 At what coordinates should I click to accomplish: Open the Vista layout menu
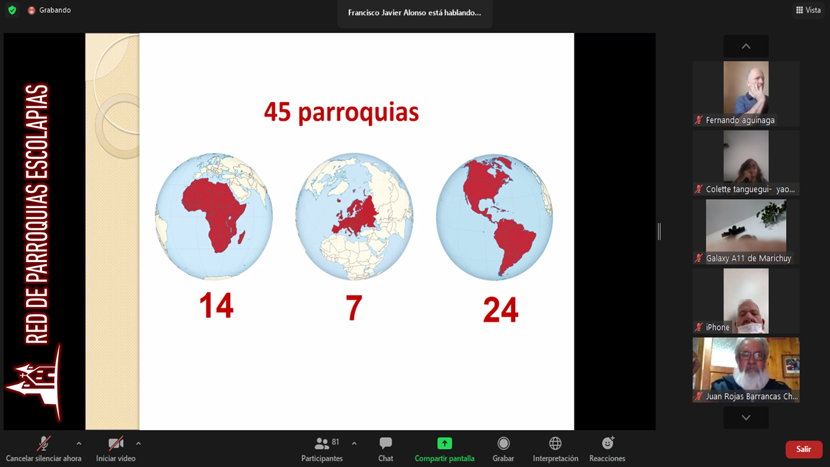click(x=808, y=10)
